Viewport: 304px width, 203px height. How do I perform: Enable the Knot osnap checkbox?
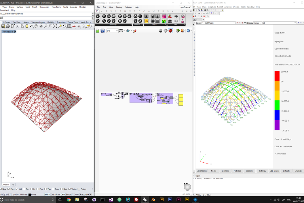62,189
